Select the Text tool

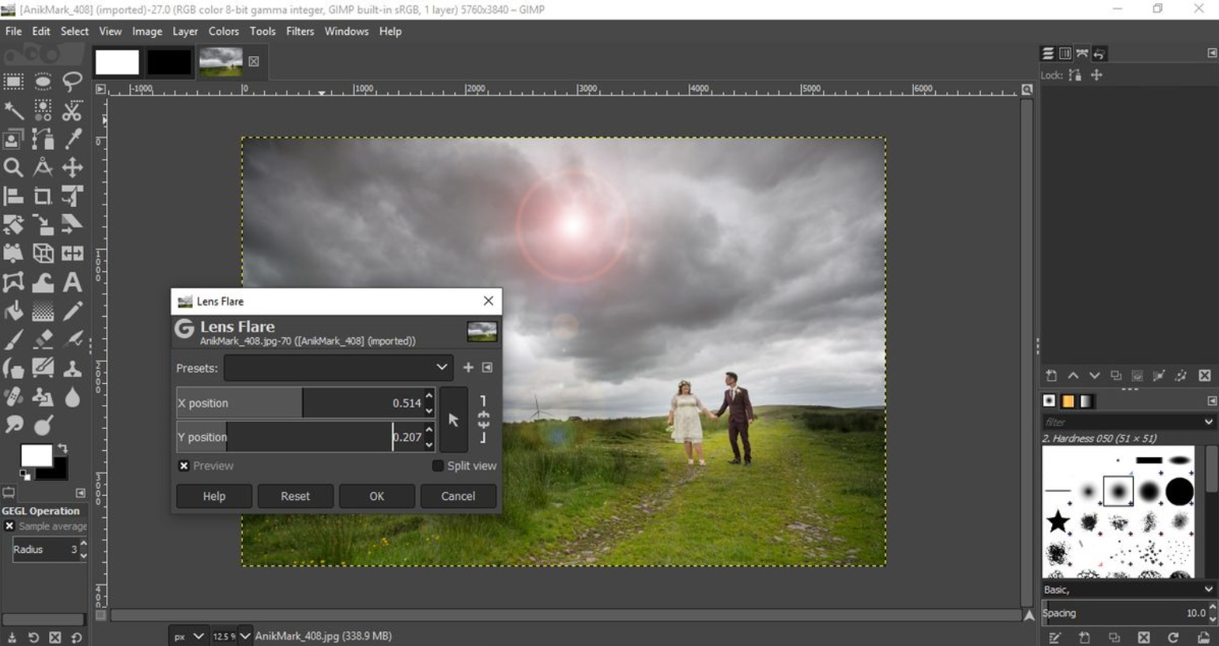(x=72, y=282)
